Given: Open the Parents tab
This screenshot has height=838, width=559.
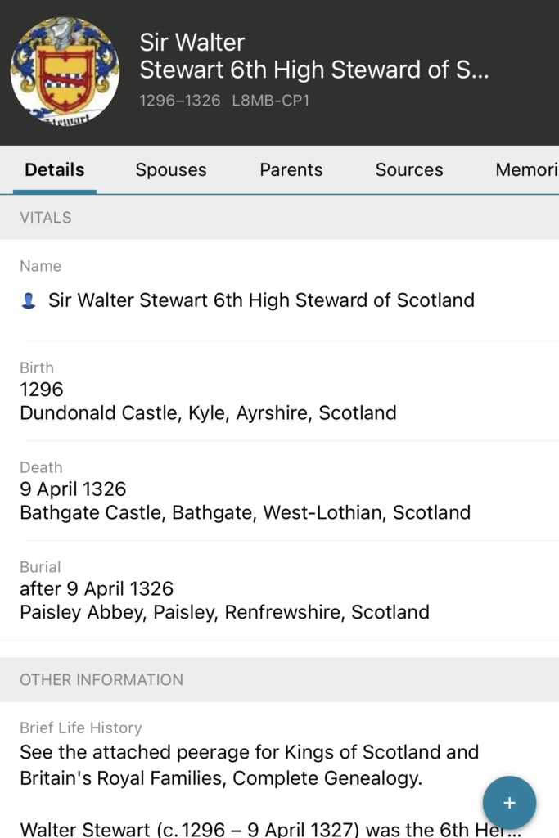Looking at the screenshot, I should pos(291,170).
